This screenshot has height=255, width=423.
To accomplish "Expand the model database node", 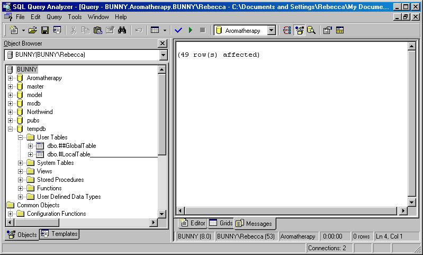I will click(x=10, y=95).
